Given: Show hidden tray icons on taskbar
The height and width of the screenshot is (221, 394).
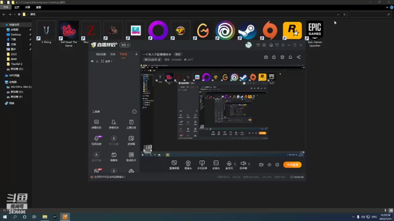Looking at the screenshot, I should coord(353,217).
